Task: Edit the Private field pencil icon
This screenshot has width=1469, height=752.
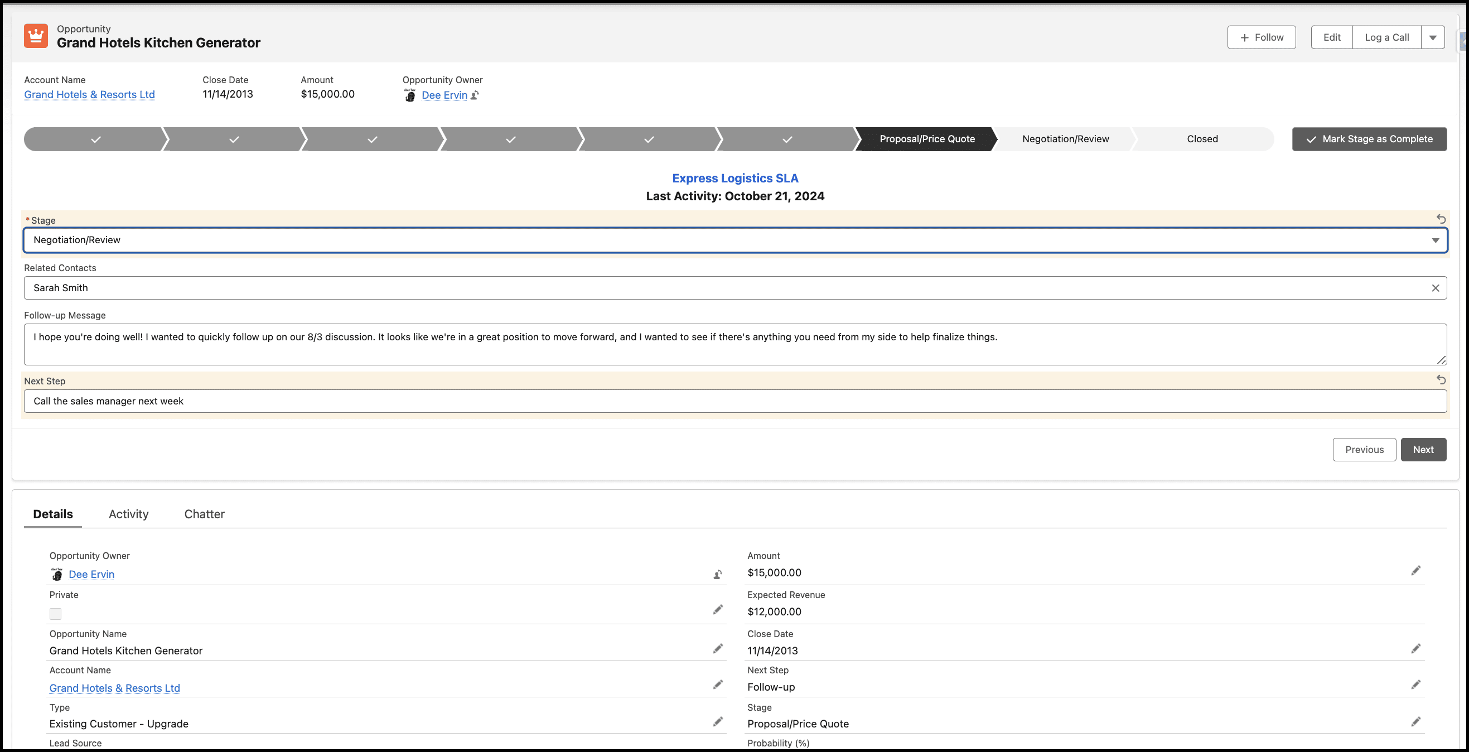Action: 717,610
